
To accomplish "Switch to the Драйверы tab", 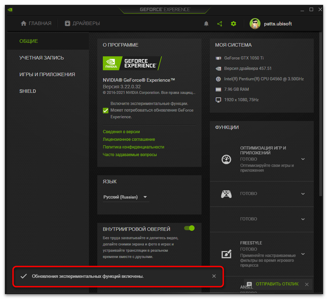I will pos(82,23).
